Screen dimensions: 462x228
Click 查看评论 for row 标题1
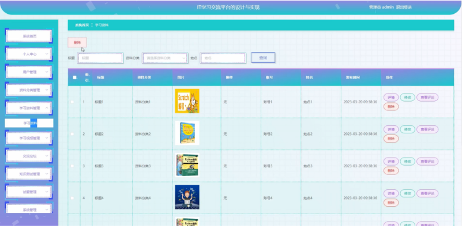(427, 98)
